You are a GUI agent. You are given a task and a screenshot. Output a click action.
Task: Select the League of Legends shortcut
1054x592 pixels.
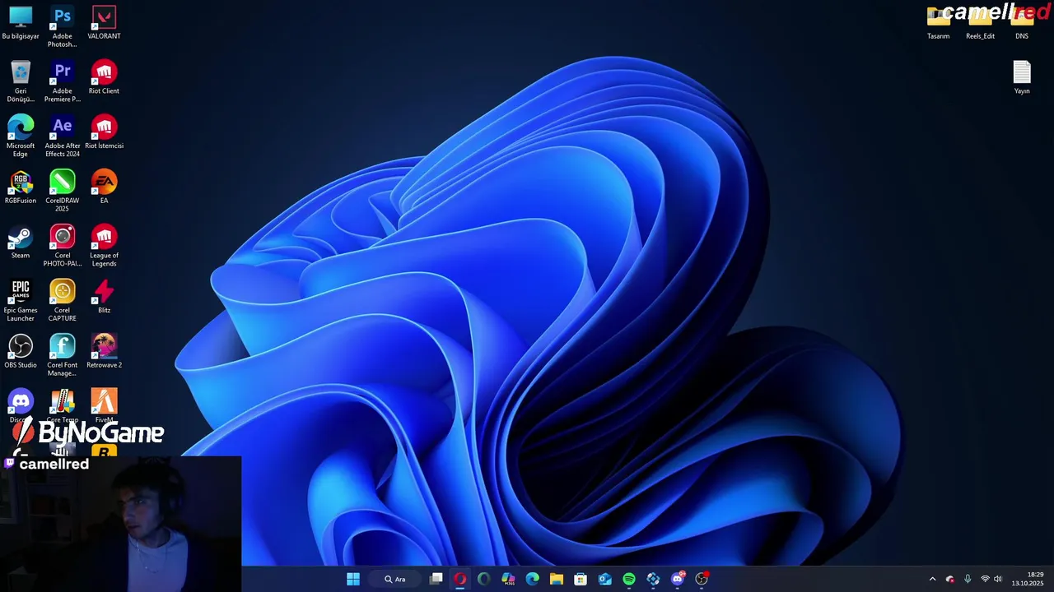104,246
